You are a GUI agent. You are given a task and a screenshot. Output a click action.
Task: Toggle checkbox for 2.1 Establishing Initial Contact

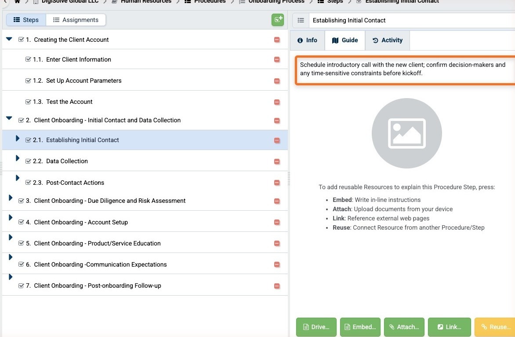(28, 140)
